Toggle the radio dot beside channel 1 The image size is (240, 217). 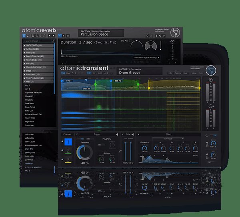pyautogui.click(x=62, y=141)
